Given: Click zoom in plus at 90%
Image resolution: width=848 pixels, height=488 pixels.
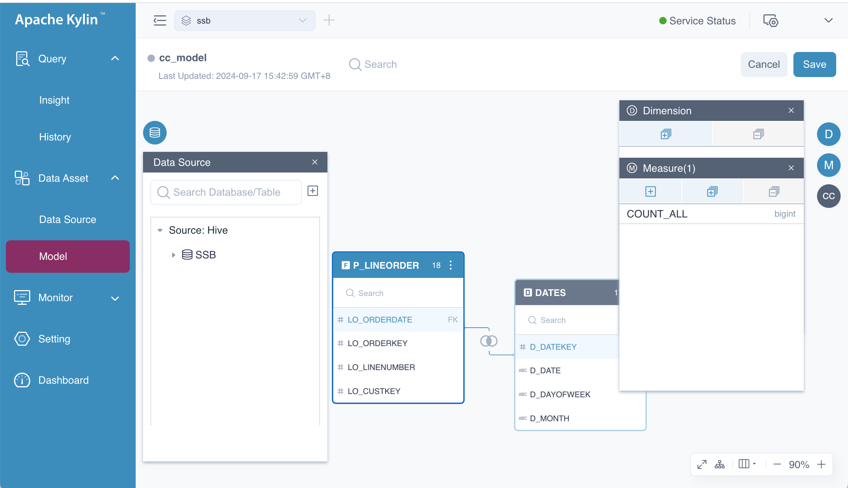Looking at the screenshot, I should 821,464.
